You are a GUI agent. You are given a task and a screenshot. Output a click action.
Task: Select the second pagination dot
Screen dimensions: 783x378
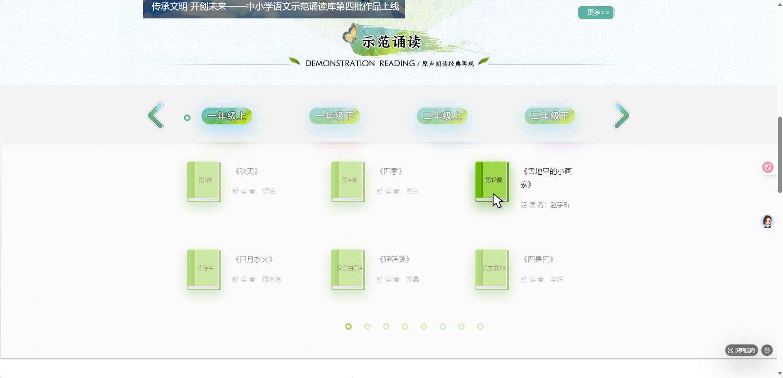(367, 326)
